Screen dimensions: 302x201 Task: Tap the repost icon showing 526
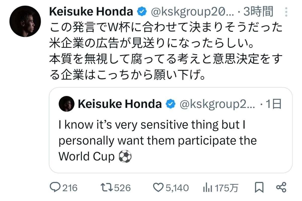point(104,187)
